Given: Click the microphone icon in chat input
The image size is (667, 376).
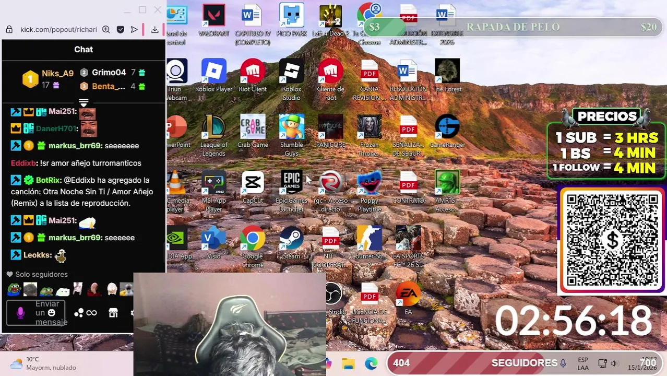Looking at the screenshot, I should pyautogui.click(x=20, y=312).
